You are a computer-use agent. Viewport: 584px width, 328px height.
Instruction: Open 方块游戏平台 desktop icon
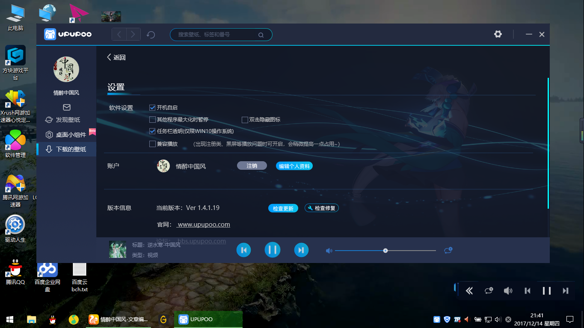click(15, 63)
